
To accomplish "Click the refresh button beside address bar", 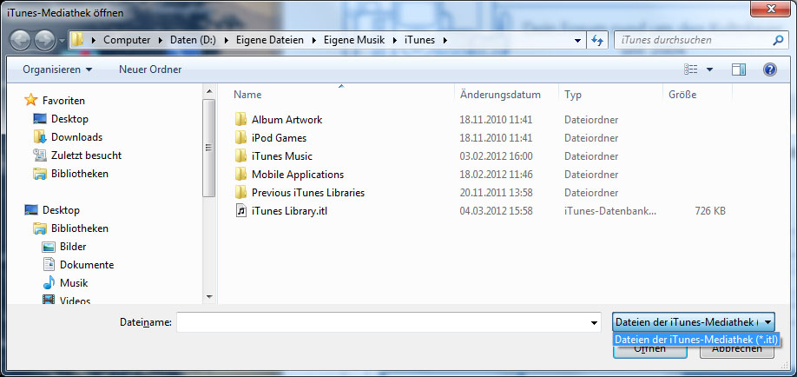I will (597, 40).
